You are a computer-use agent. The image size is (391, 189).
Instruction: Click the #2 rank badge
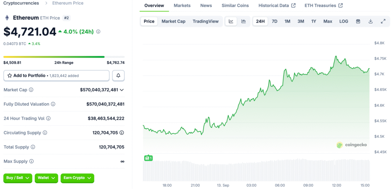click(x=66, y=18)
